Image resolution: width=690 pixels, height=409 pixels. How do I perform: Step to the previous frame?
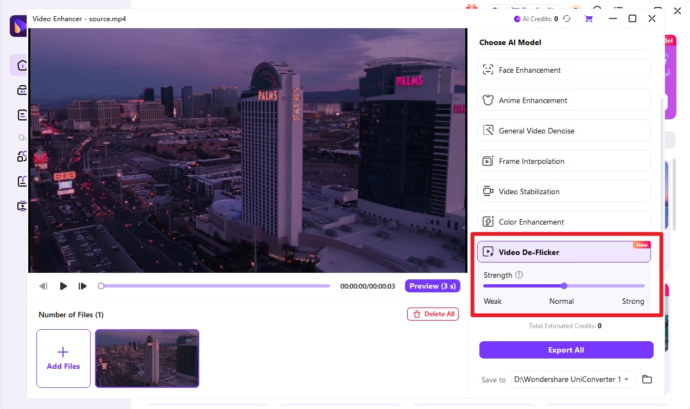(43, 286)
